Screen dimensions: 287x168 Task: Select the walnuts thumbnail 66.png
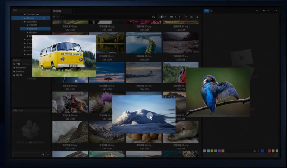click(x=144, y=138)
